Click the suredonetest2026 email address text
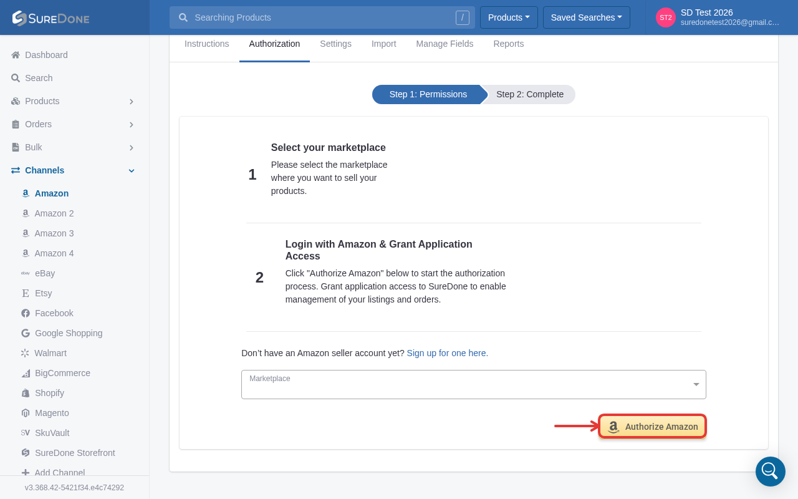Screen dimensions: 798x499 (x=730, y=22)
